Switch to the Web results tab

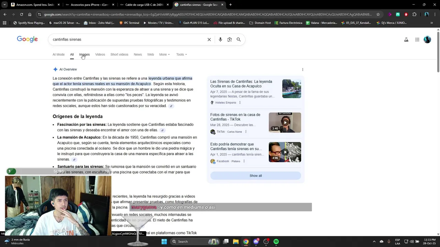151,55
